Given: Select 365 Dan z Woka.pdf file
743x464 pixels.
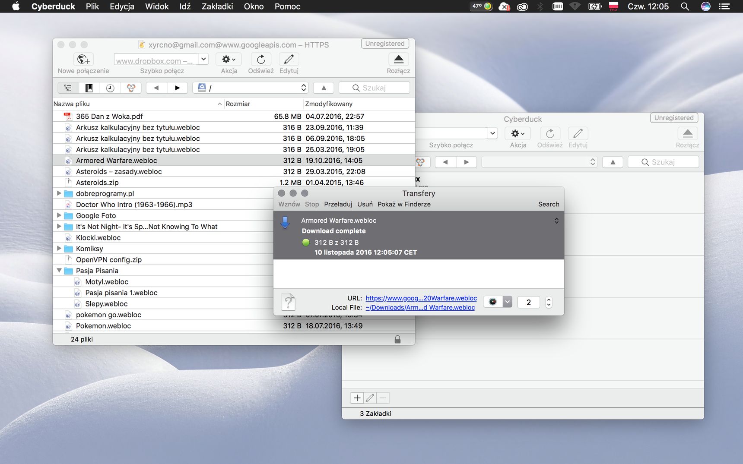Looking at the screenshot, I should [x=234, y=117].
